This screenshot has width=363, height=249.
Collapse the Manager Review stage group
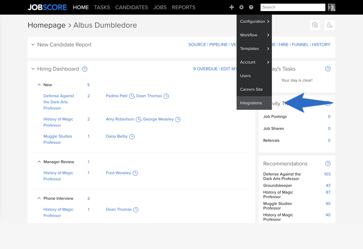39,162
